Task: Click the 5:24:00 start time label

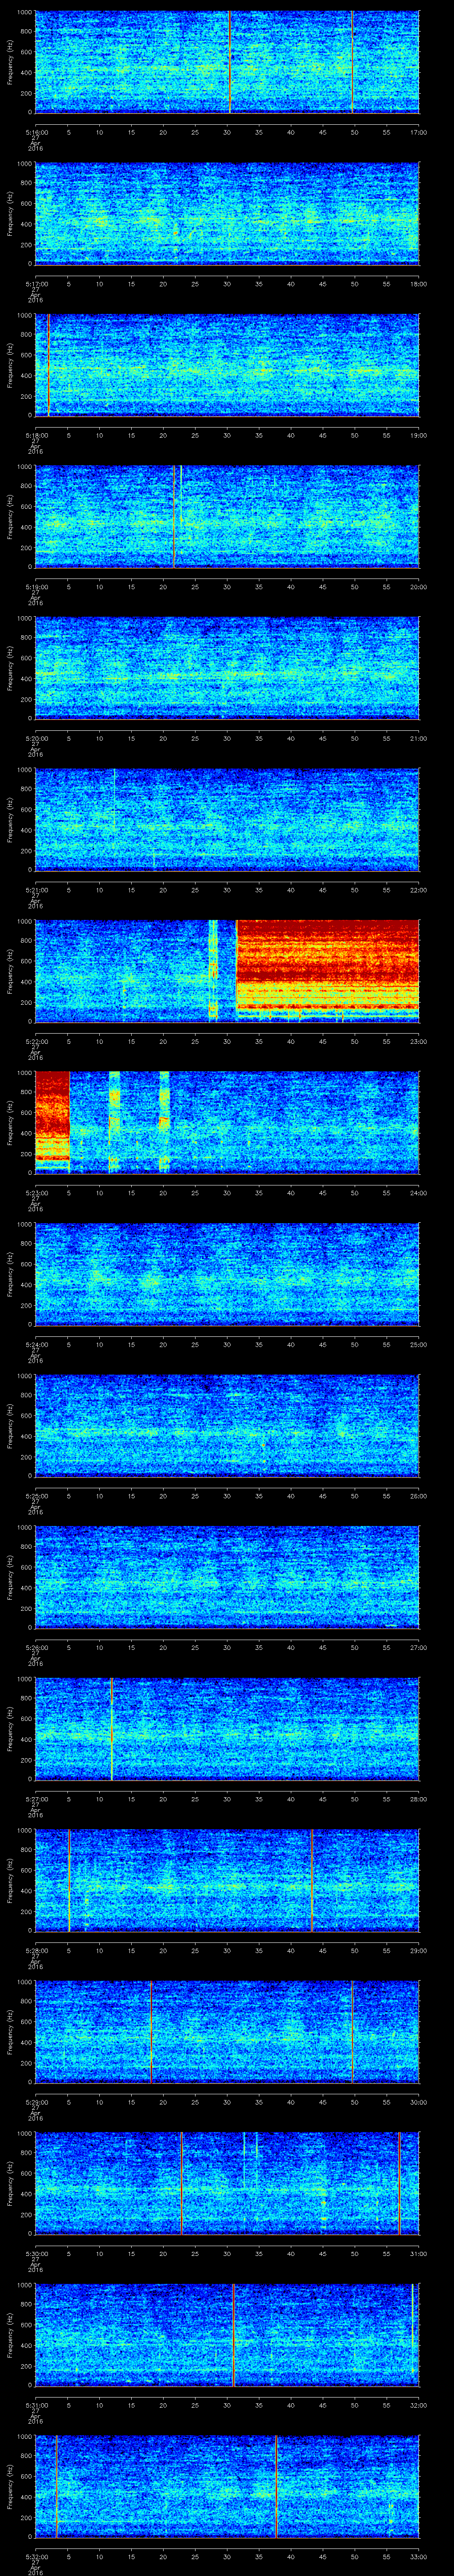Action: point(36,1344)
